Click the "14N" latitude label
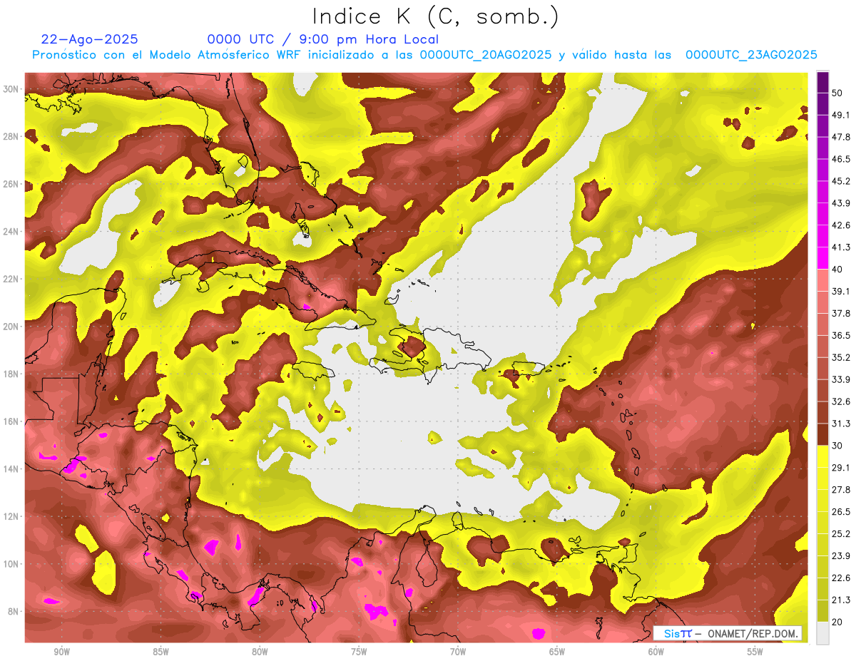 pyautogui.click(x=11, y=468)
